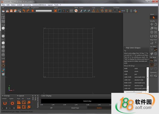Screen dimensions: 159x114
Task: Click the Optimize icon in Unwrap panel
Action: coord(12,103)
